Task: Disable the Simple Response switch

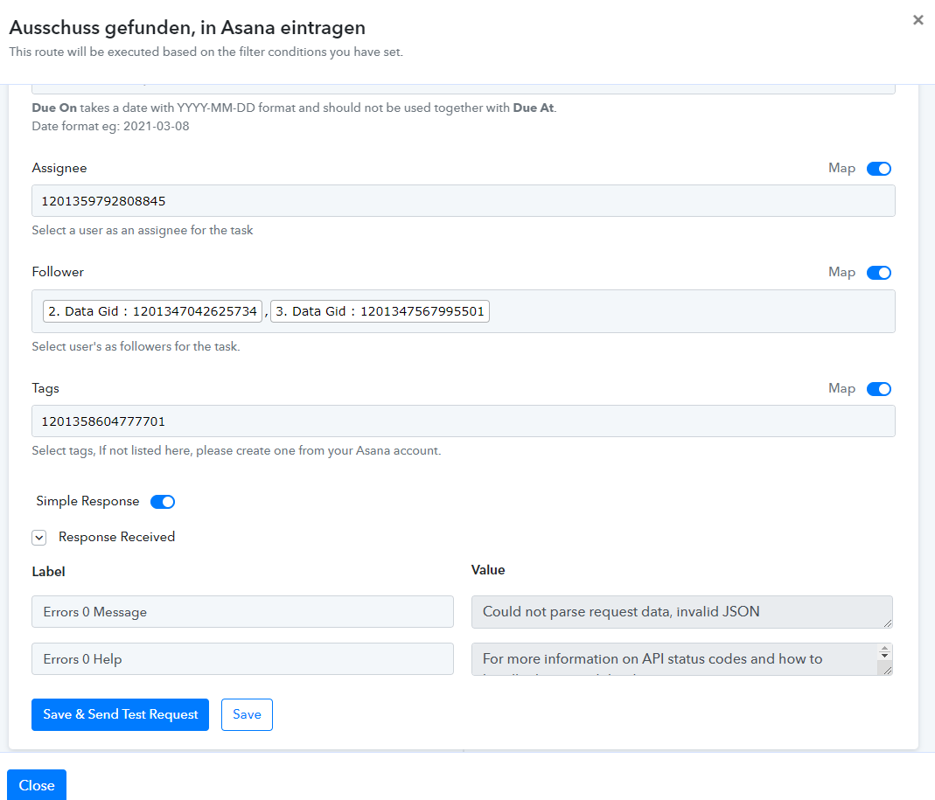Action: pyautogui.click(x=162, y=501)
